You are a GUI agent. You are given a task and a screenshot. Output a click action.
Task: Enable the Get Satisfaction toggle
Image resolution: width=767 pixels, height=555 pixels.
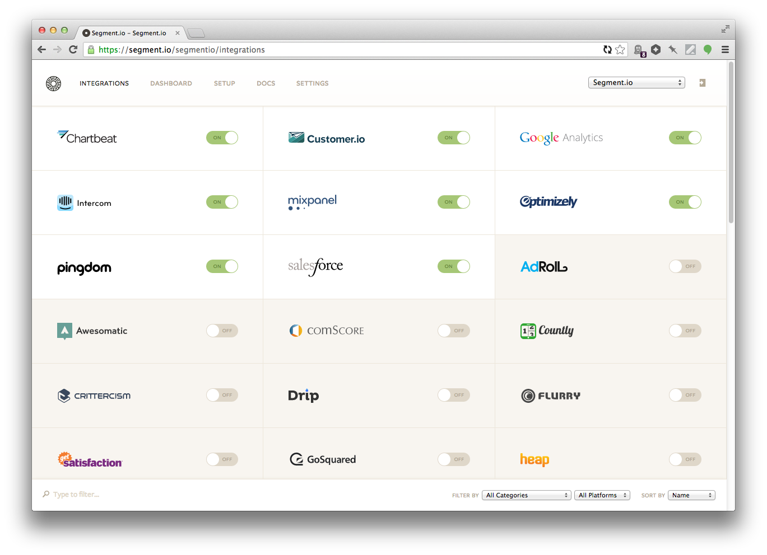222,459
